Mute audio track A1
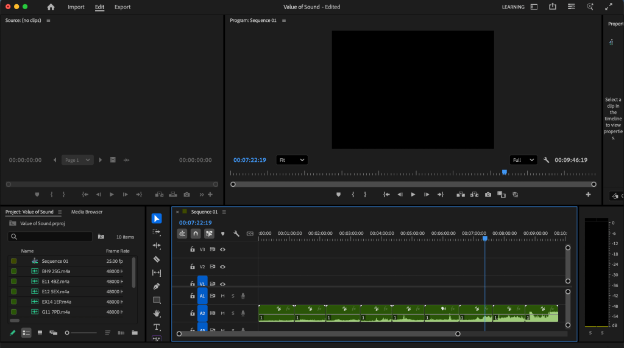The height and width of the screenshot is (348, 624). click(x=223, y=296)
